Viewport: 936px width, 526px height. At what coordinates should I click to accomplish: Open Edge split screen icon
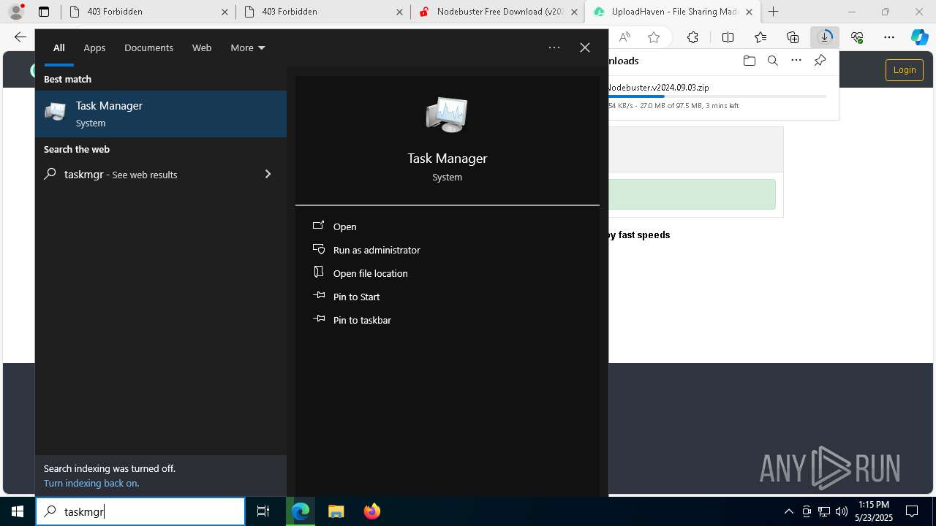tap(728, 37)
